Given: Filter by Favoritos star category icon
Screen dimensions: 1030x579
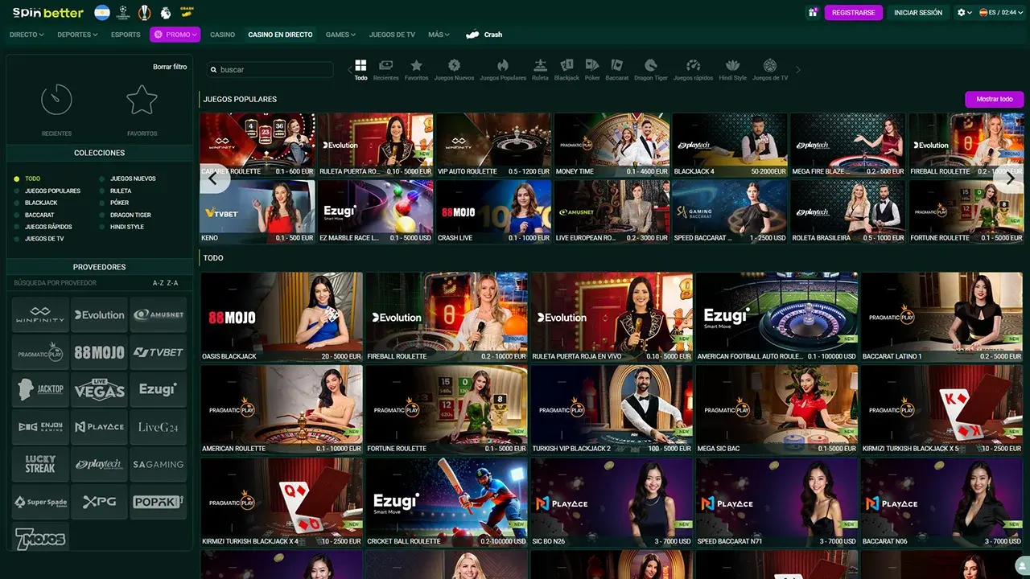Looking at the screenshot, I should coord(416,70).
